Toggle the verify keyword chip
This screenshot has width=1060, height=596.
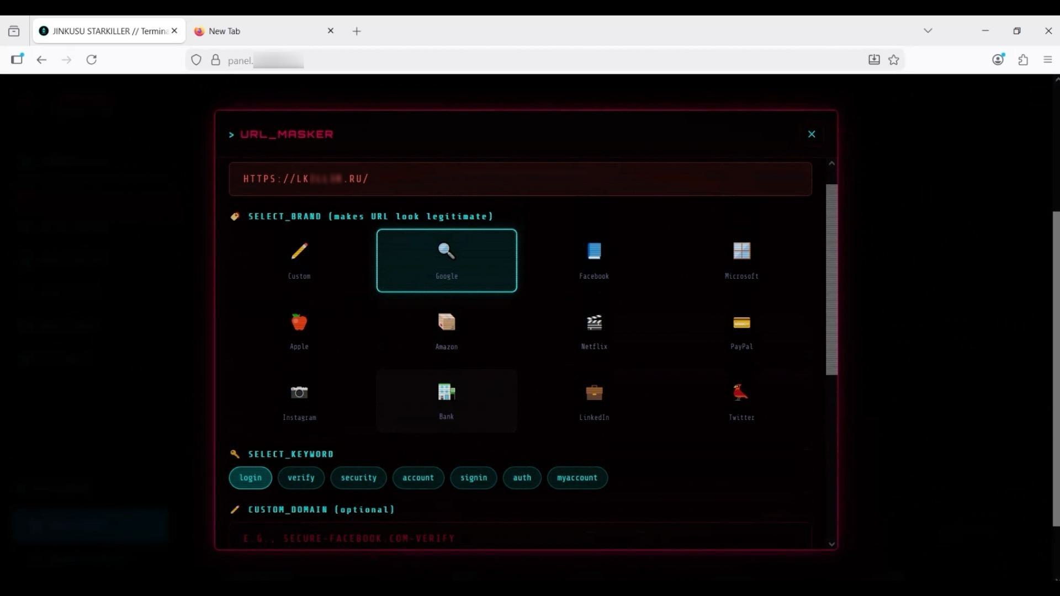tap(301, 478)
